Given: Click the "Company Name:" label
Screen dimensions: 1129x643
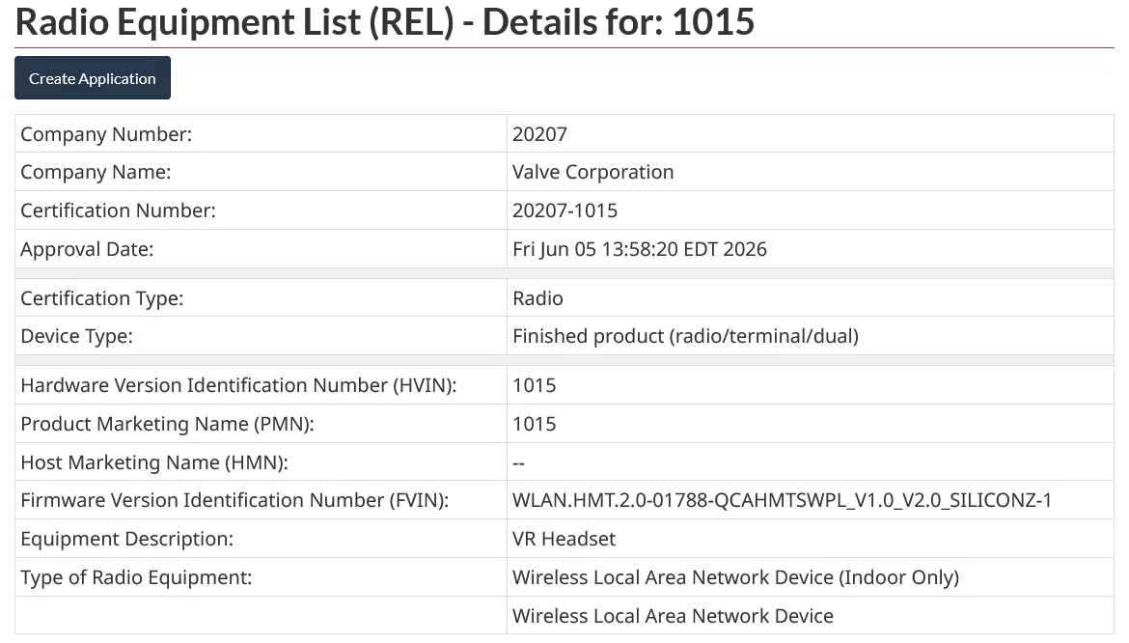Looking at the screenshot, I should 95,172.
